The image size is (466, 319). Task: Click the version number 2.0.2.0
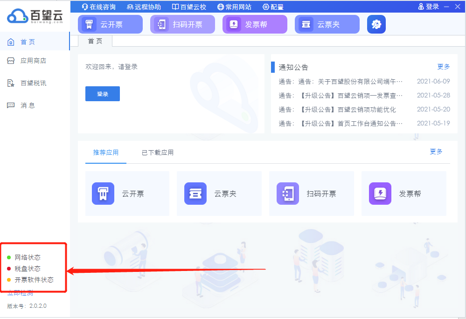pos(38,306)
